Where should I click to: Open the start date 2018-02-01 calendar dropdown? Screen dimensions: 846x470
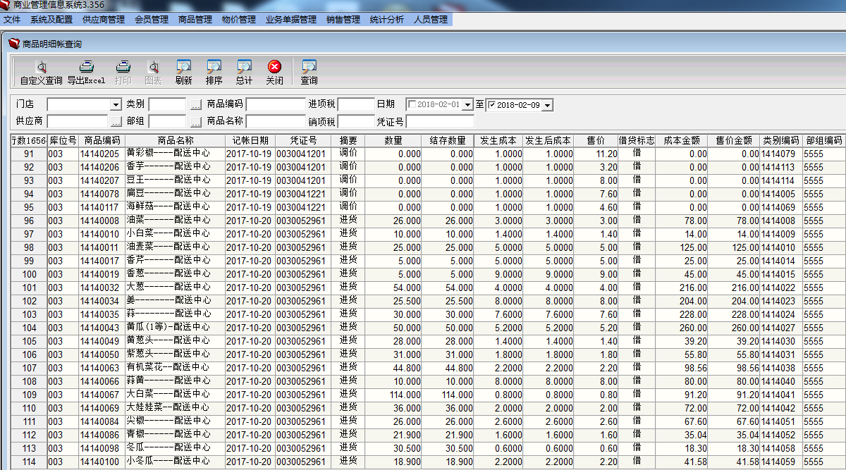click(x=467, y=105)
